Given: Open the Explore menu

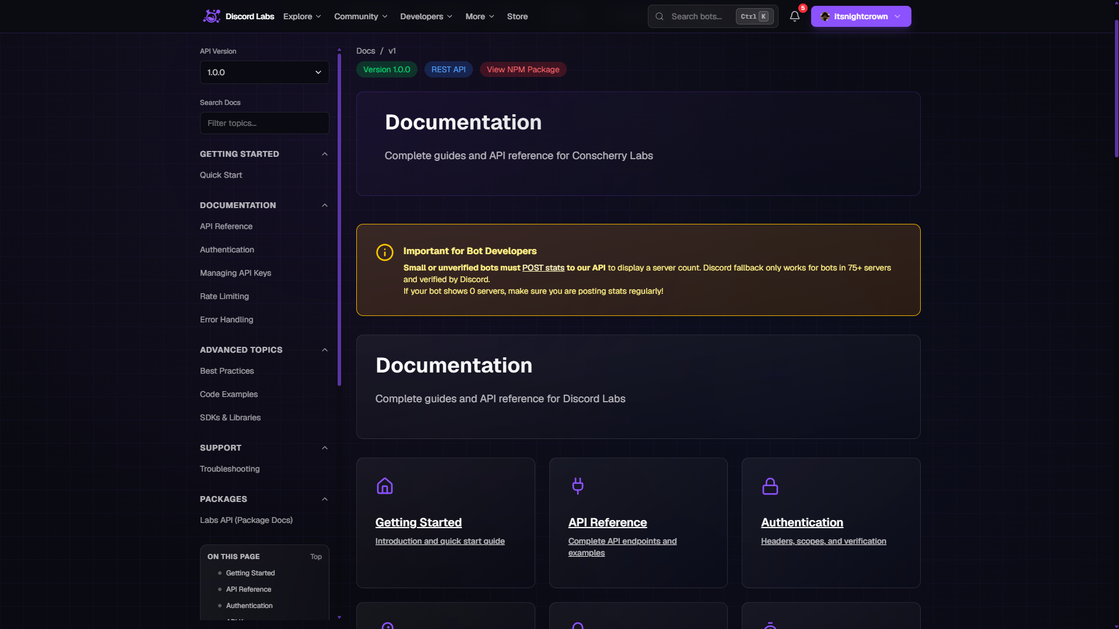Looking at the screenshot, I should (302, 16).
